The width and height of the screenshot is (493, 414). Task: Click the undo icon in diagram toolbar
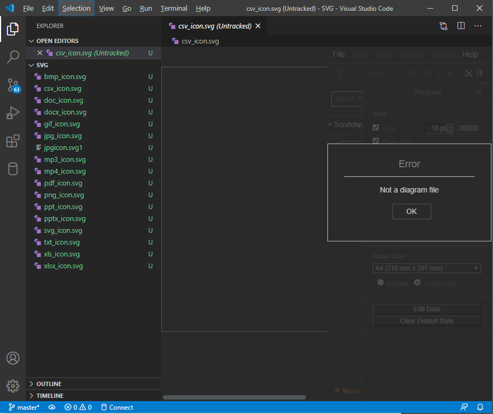coord(450,74)
